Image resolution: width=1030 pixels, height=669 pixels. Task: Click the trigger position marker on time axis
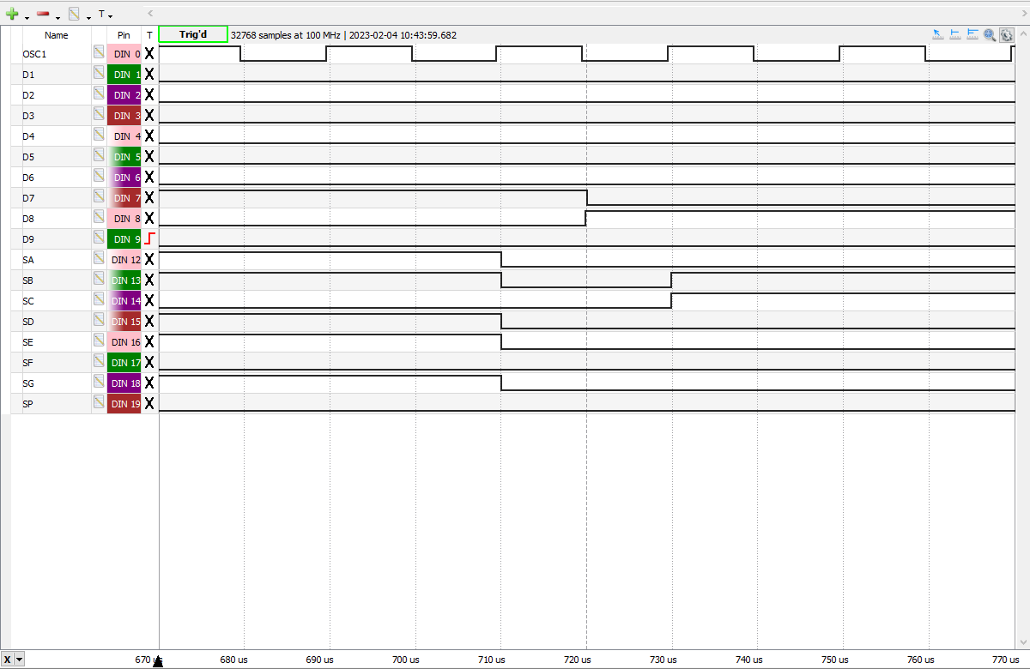tap(158, 660)
